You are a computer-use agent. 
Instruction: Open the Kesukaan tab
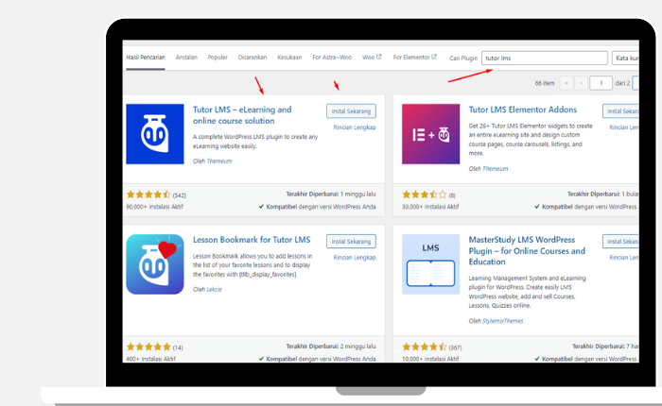point(289,58)
